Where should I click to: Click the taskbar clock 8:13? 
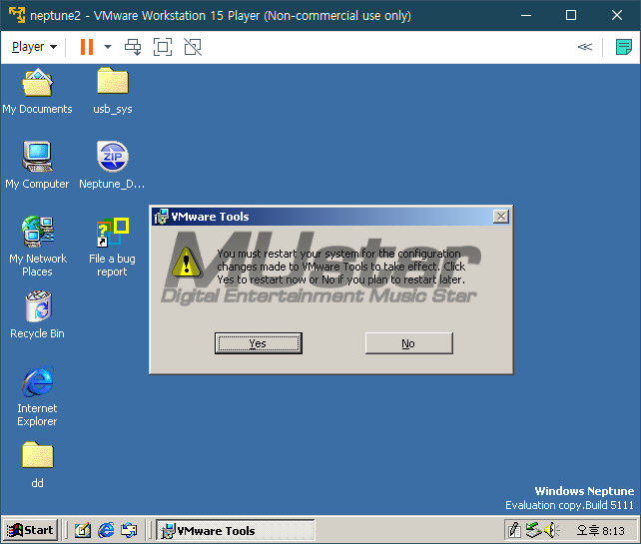point(600,530)
